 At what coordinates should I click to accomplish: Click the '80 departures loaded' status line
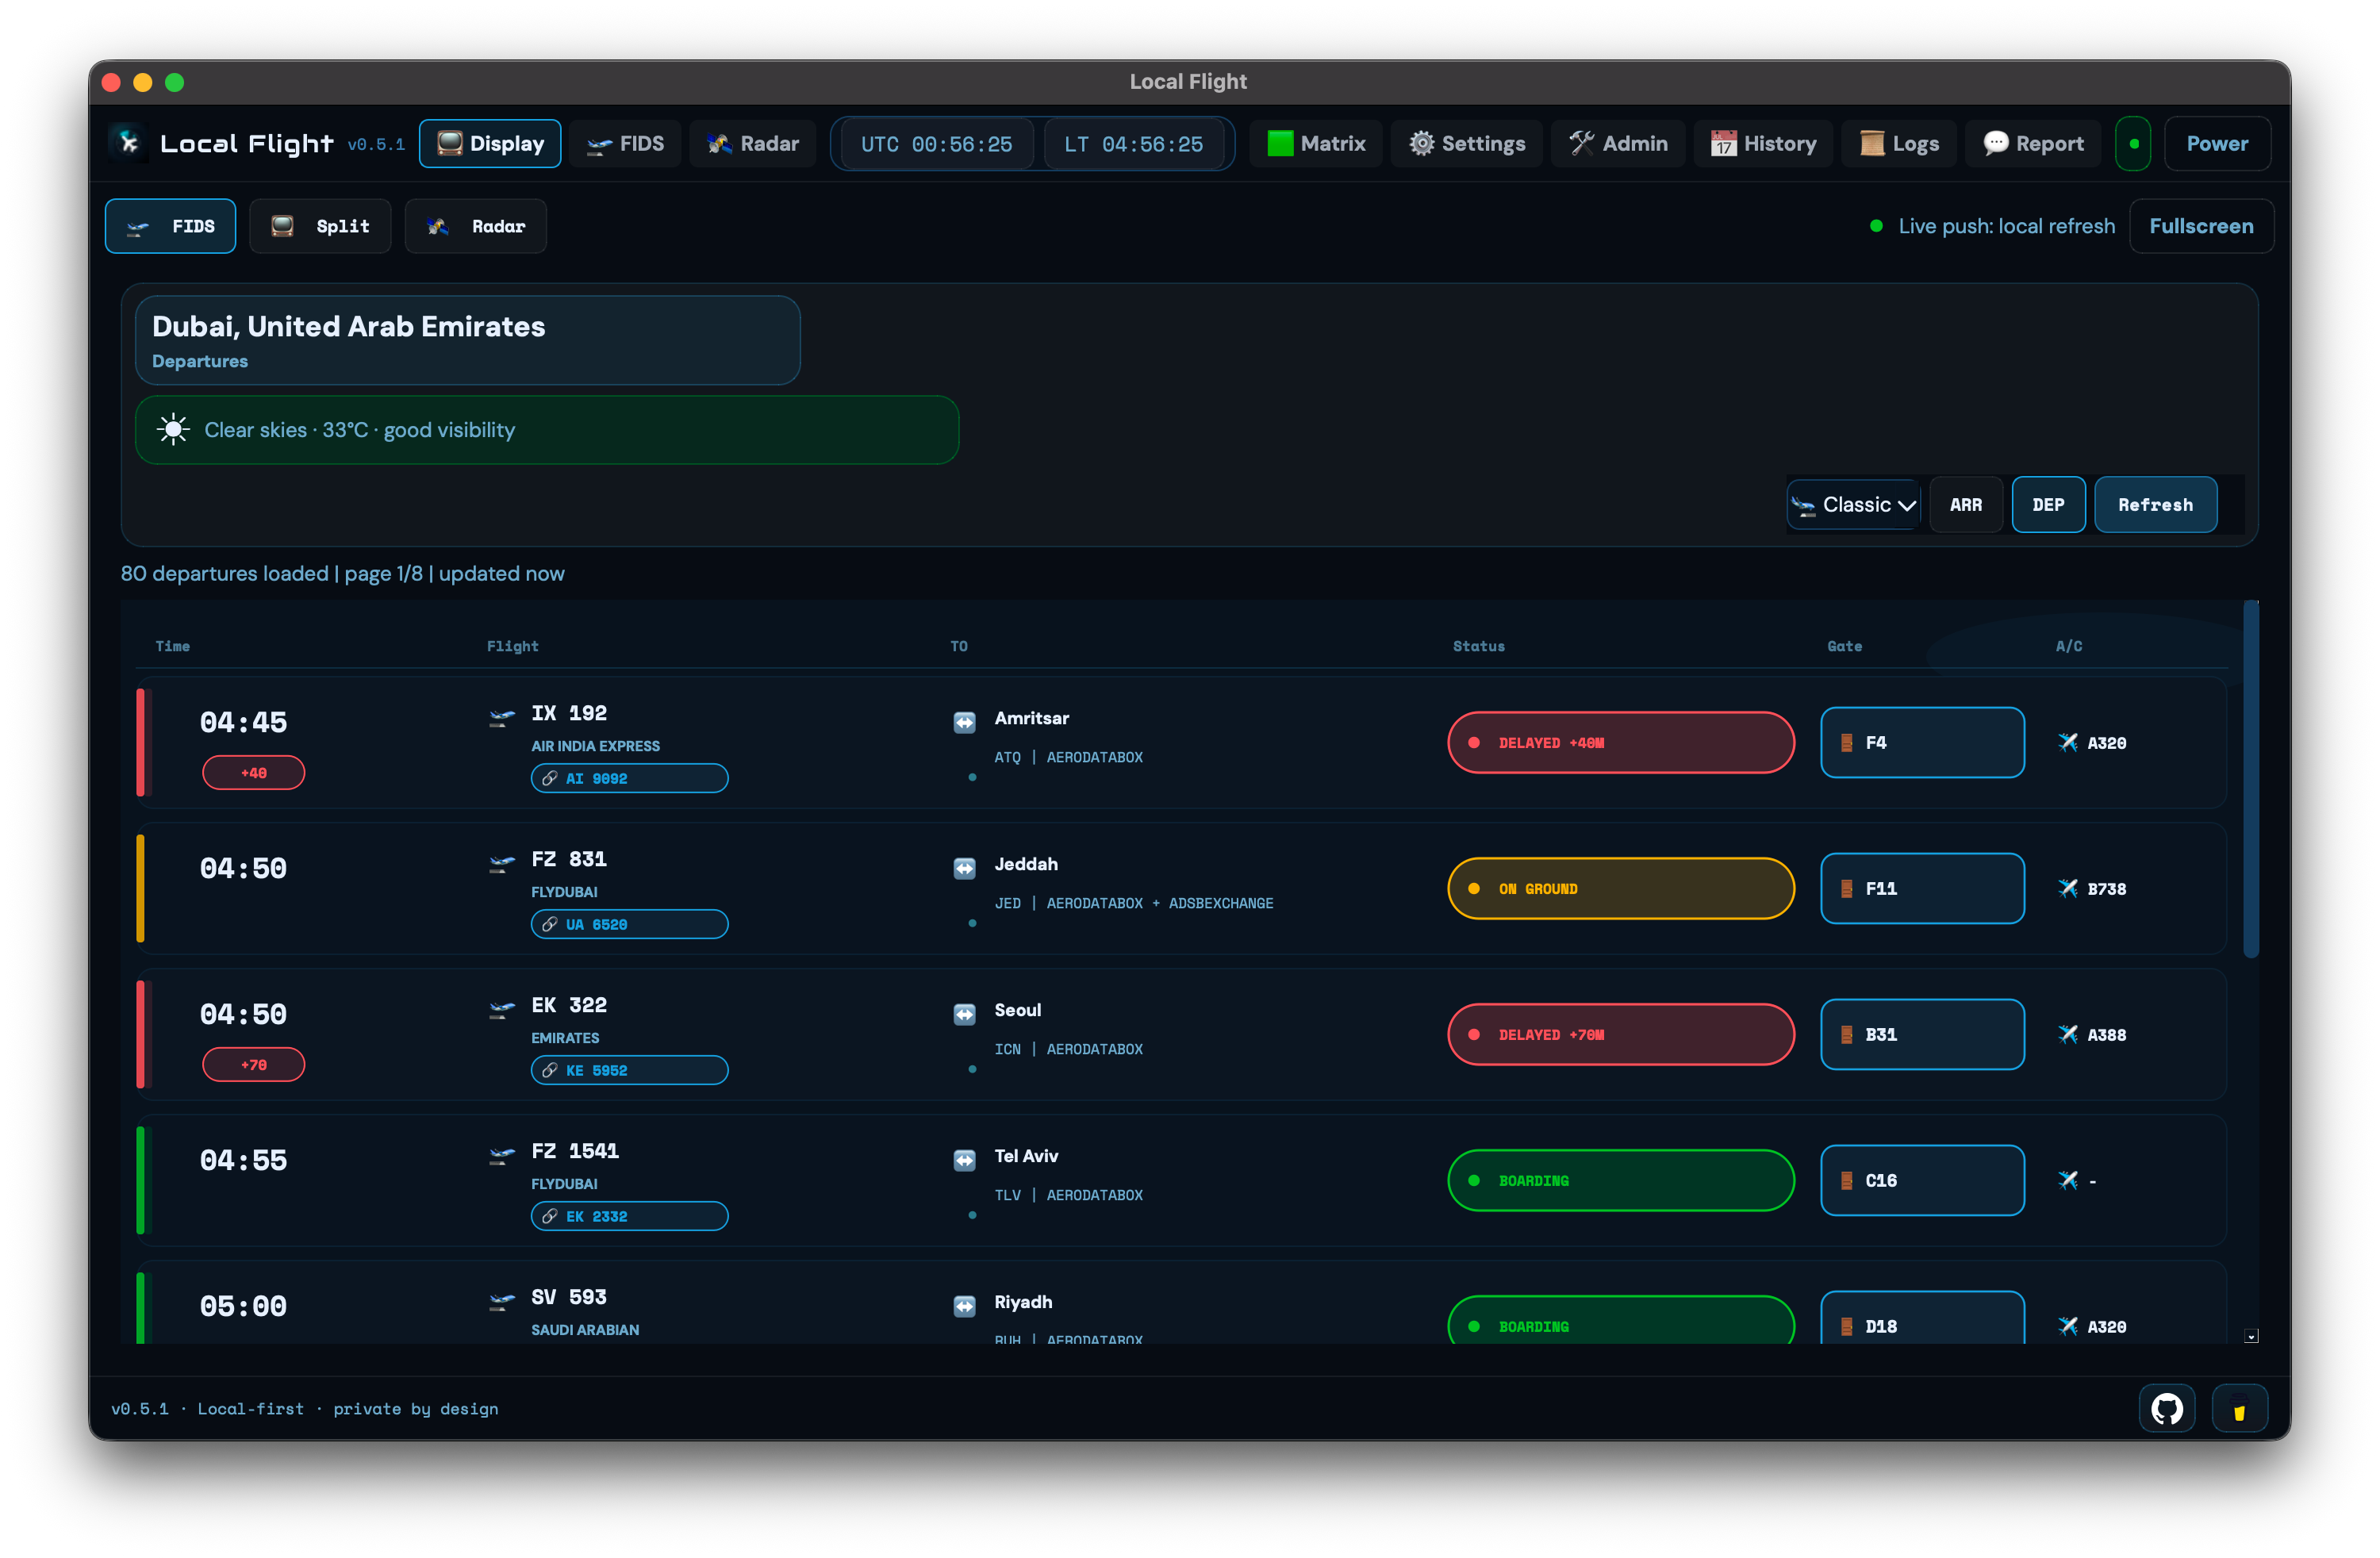click(x=342, y=573)
